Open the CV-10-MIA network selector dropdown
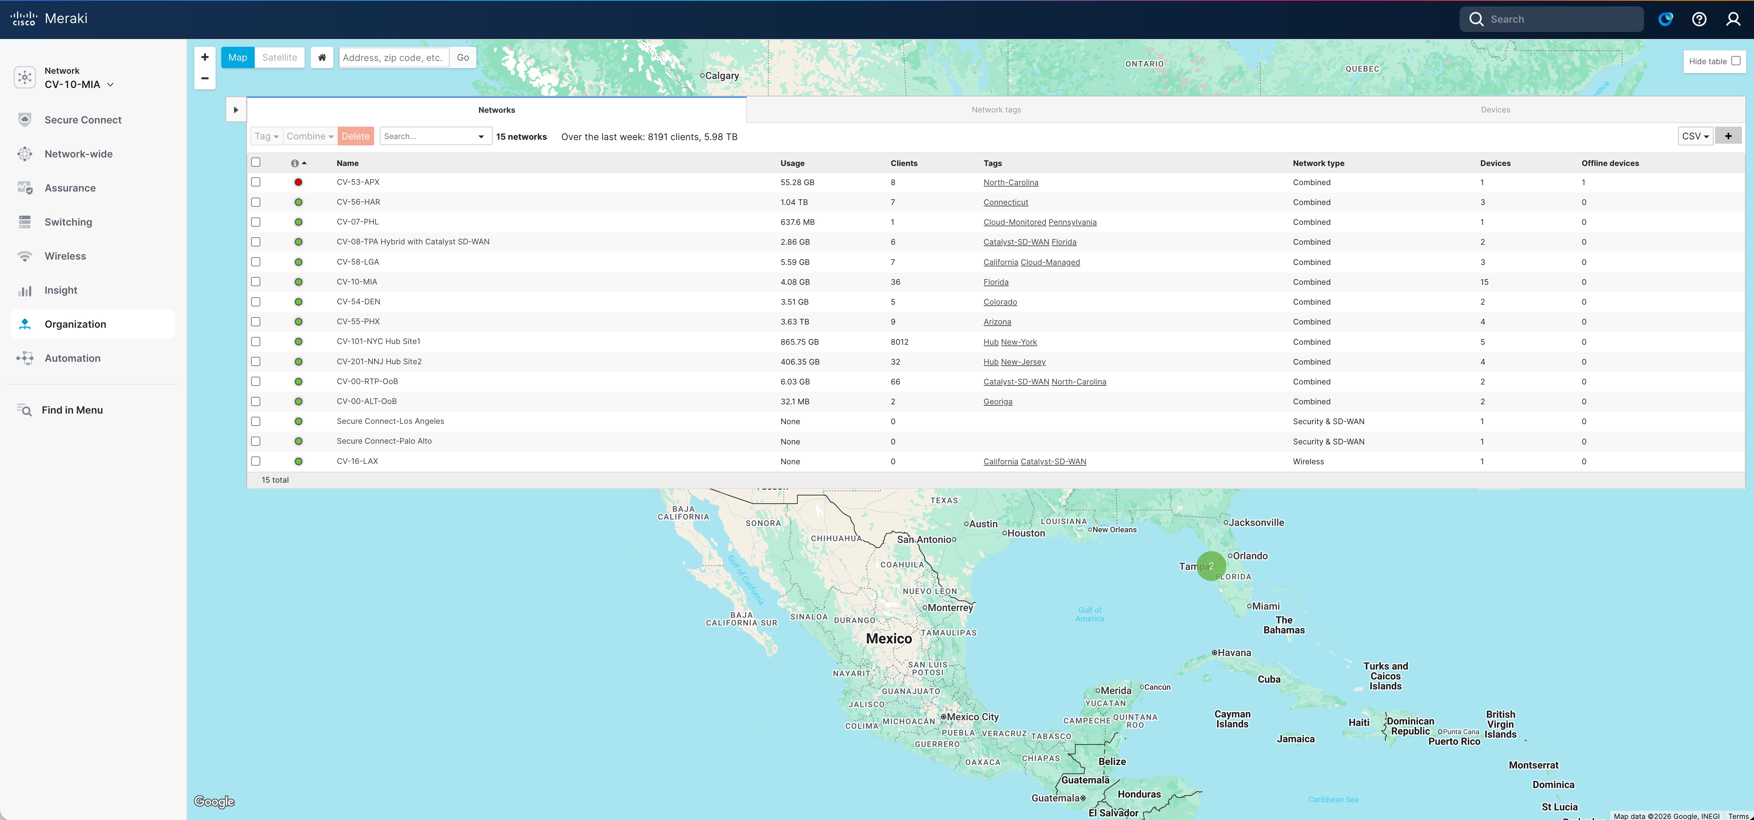Screen dimensions: 1754x820 tap(79, 84)
